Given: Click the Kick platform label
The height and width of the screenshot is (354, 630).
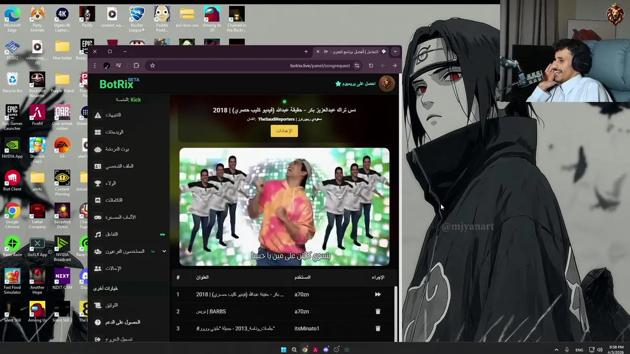Looking at the screenshot, I should (136, 100).
